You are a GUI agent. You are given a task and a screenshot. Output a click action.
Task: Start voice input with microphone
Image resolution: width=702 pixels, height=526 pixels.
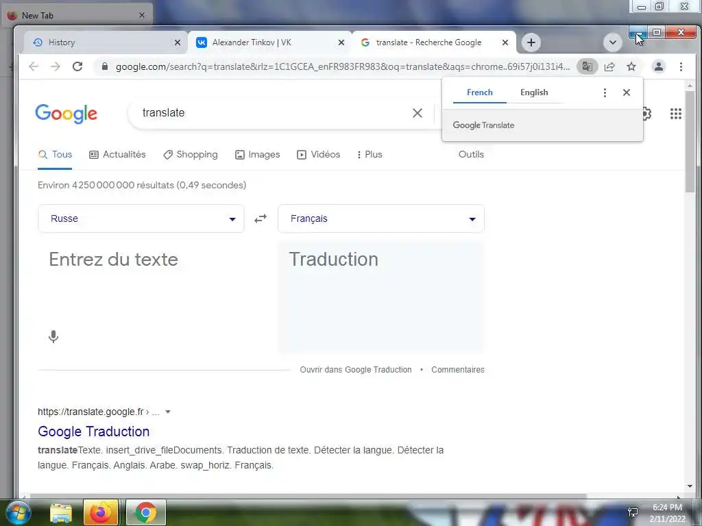pyautogui.click(x=53, y=336)
